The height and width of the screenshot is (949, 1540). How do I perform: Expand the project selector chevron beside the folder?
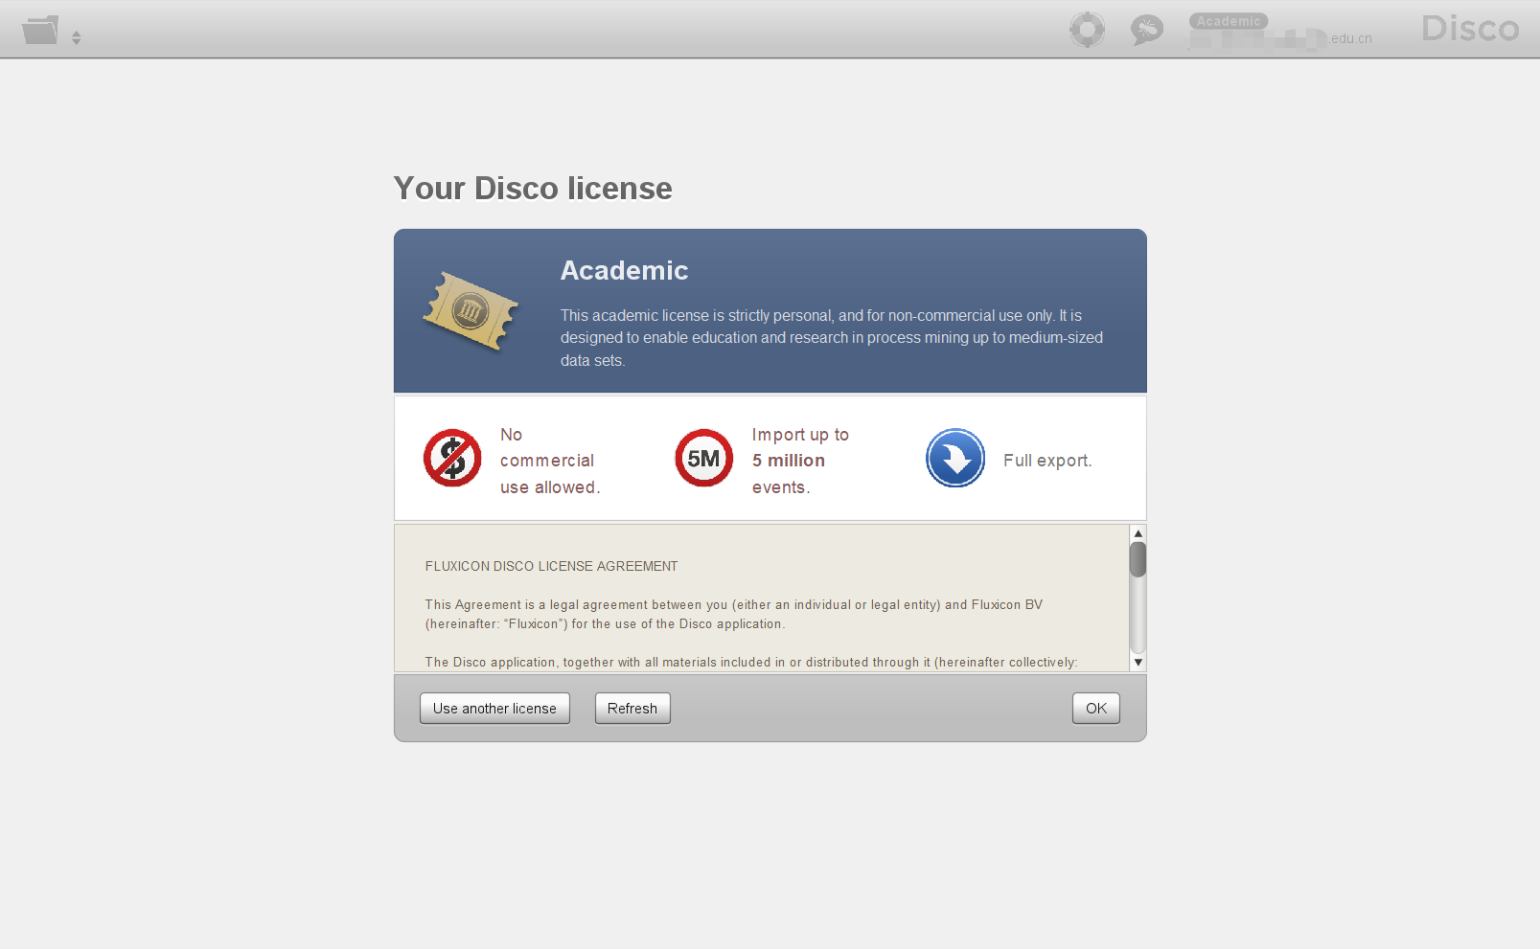pos(76,35)
